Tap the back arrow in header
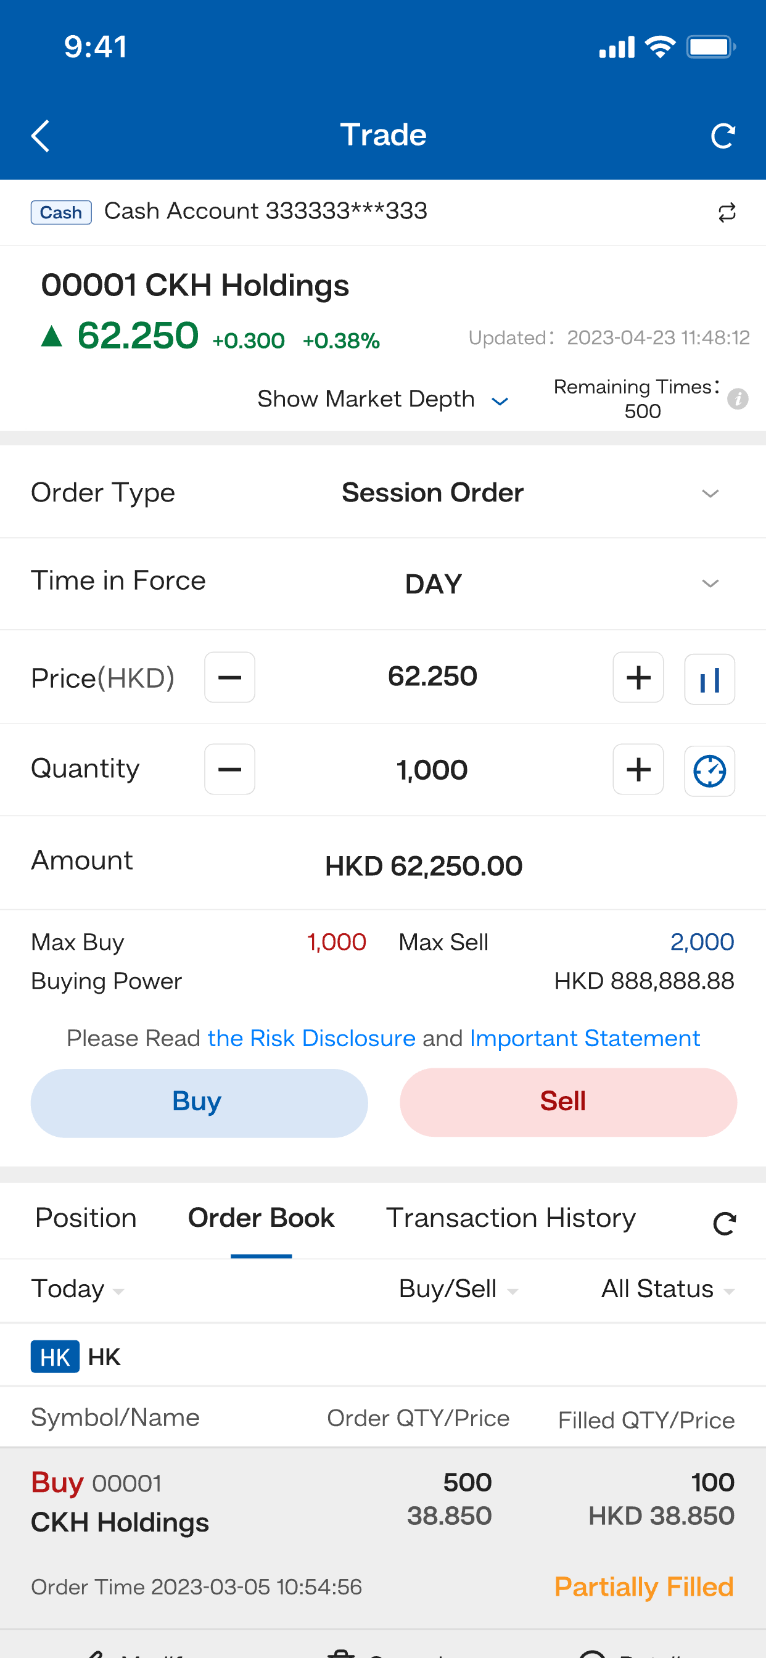 [41, 136]
